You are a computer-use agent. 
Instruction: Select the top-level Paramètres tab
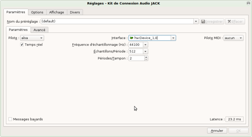[16, 12]
